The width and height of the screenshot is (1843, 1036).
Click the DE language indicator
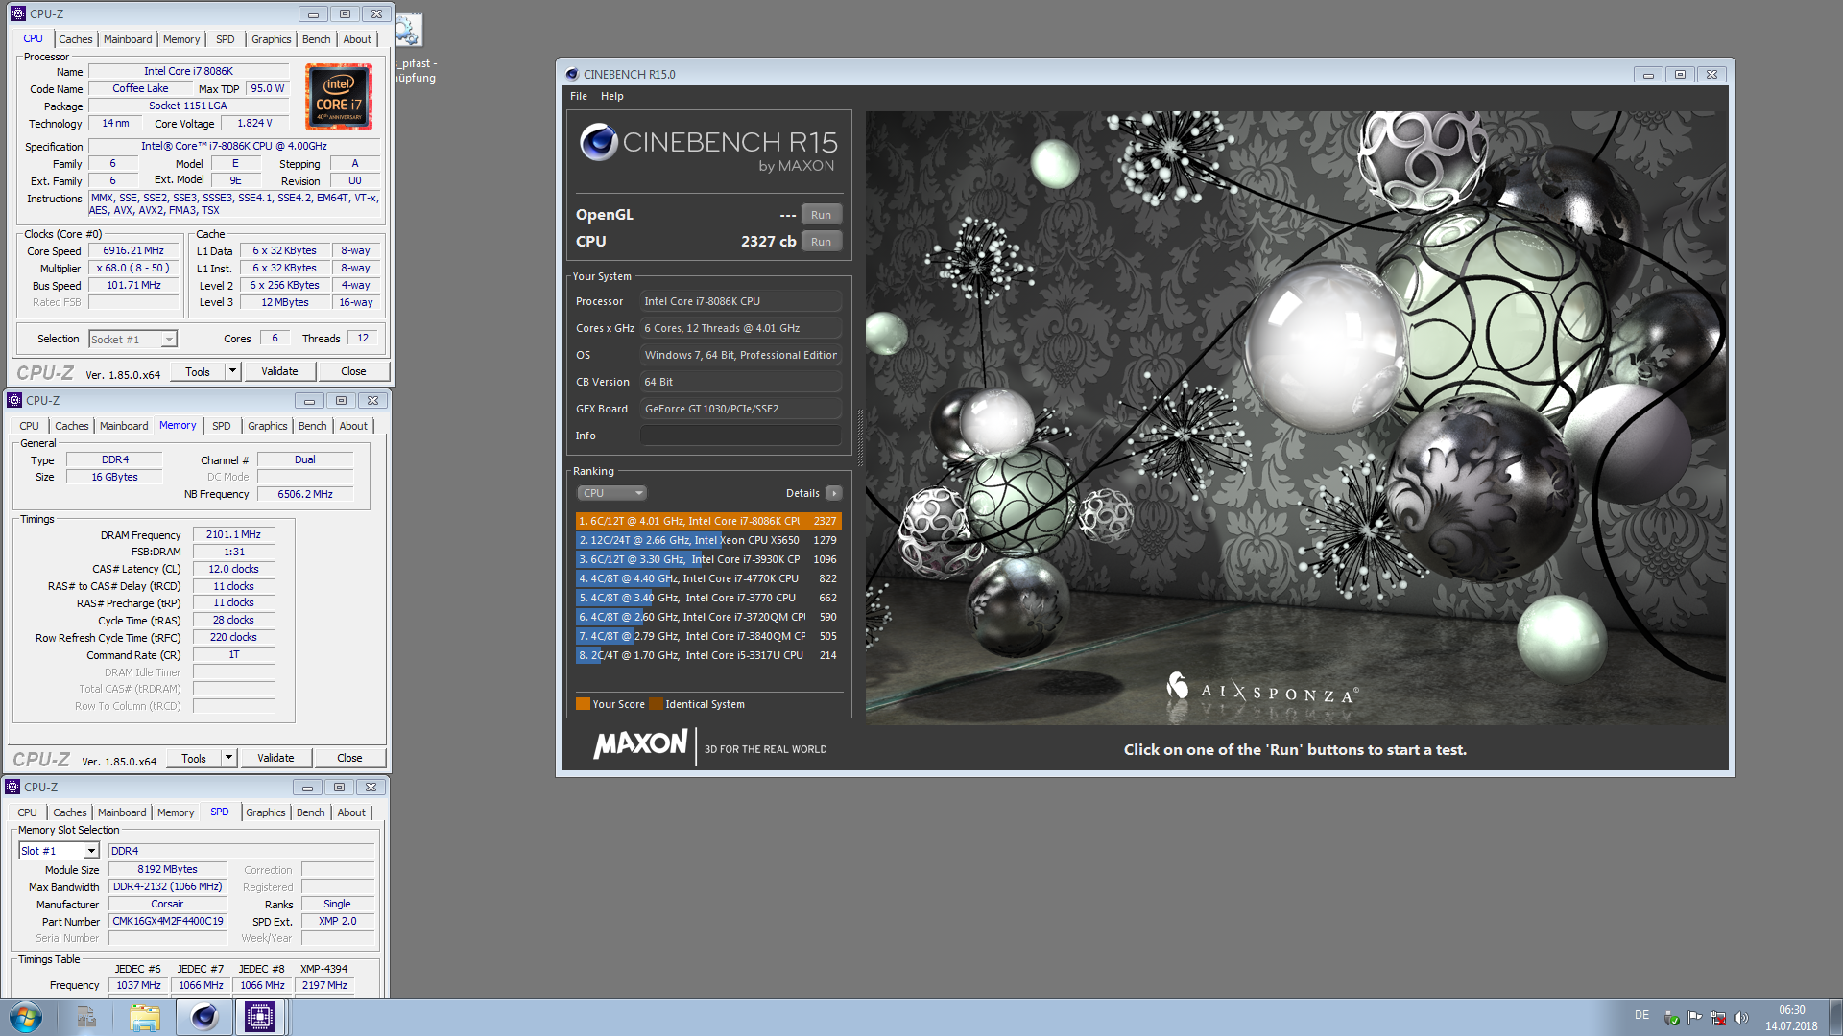(1641, 1015)
